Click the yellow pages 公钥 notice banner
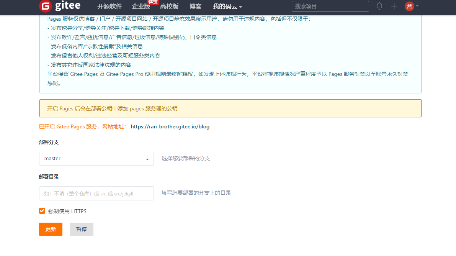Screen dimensions: 456x256 tap(230, 108)
